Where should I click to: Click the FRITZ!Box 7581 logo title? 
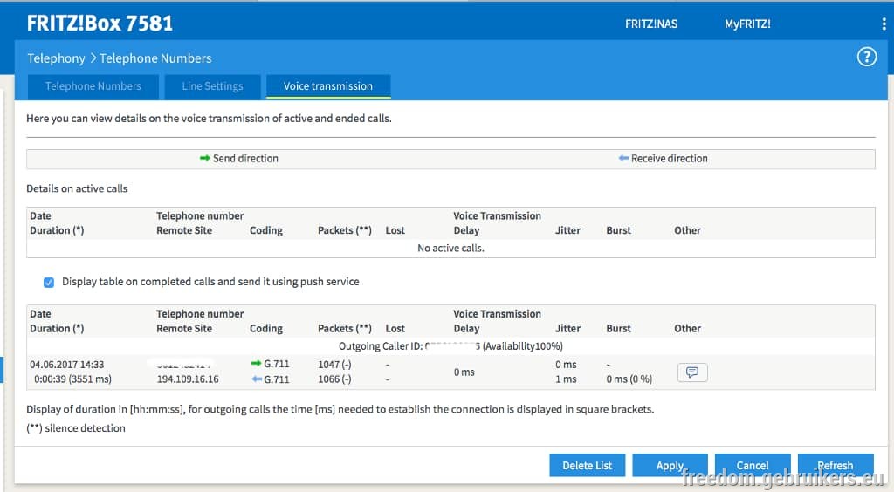click(100, 24)
